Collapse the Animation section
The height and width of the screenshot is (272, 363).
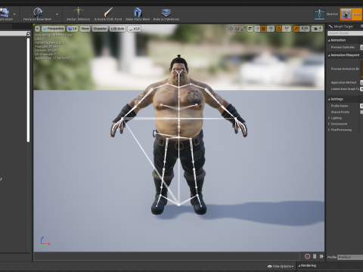(x=329, y=40)
